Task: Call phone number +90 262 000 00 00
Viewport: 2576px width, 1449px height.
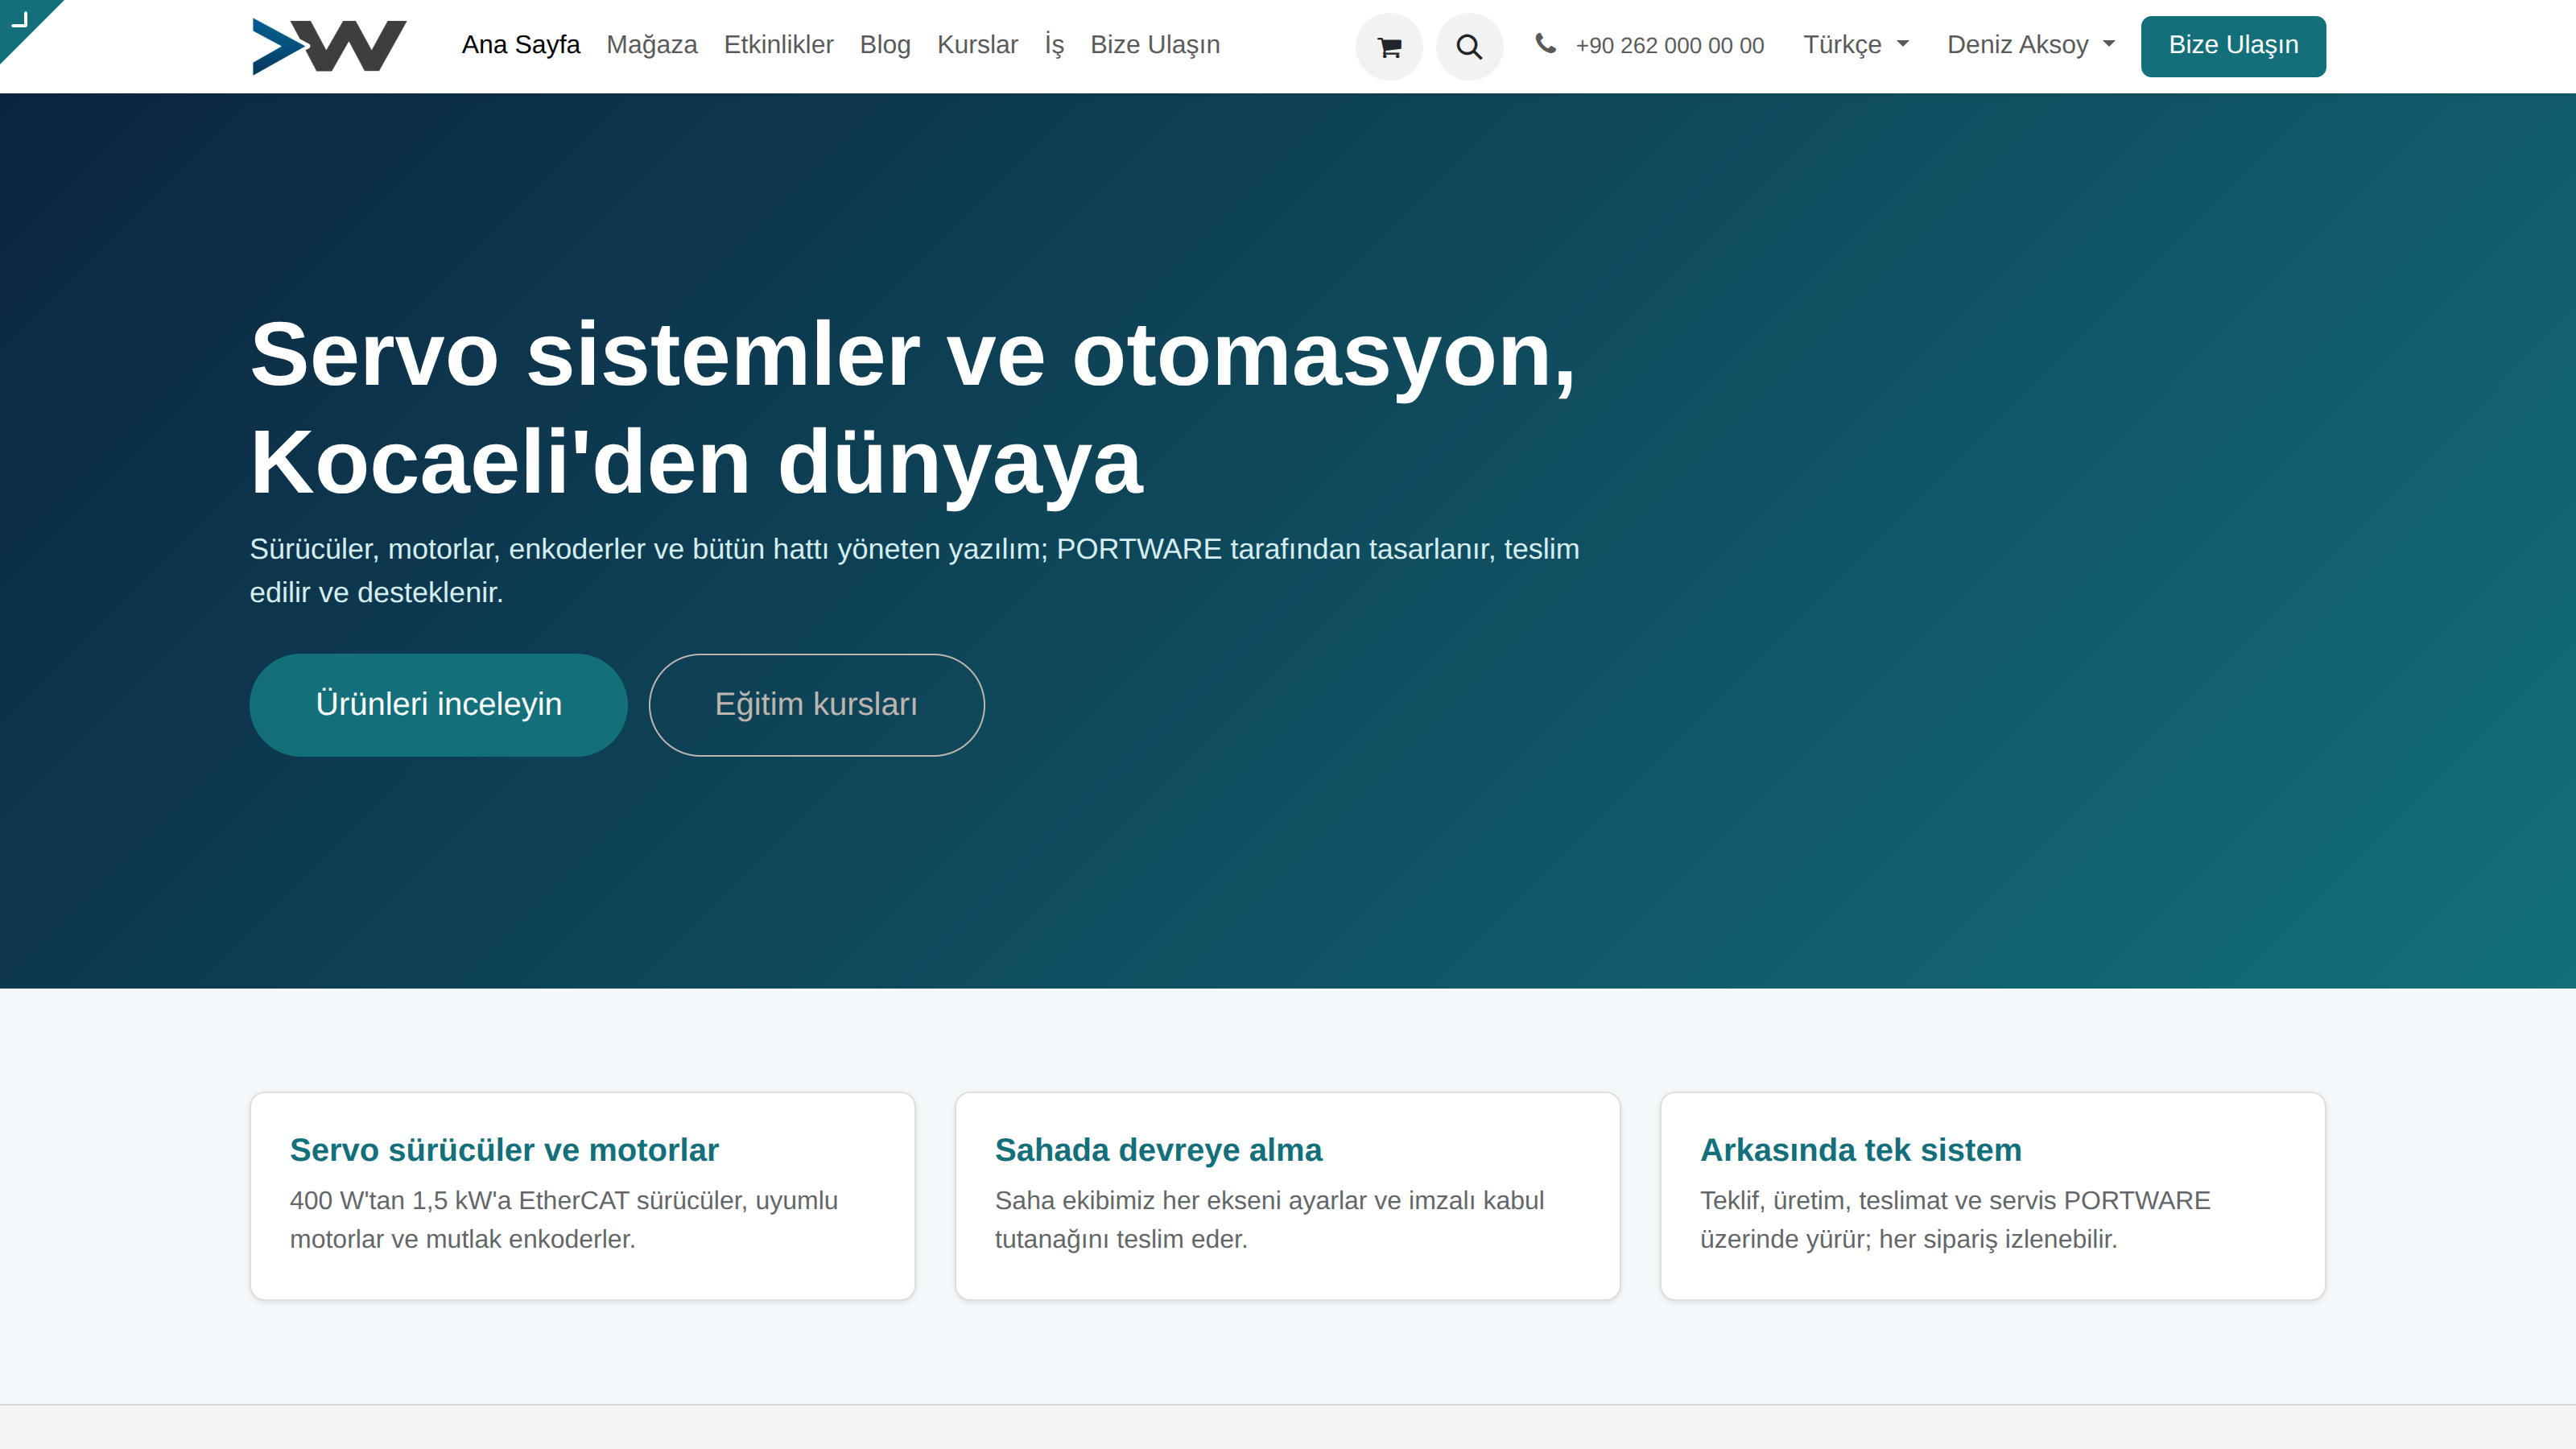Action: pos(1669,46)
